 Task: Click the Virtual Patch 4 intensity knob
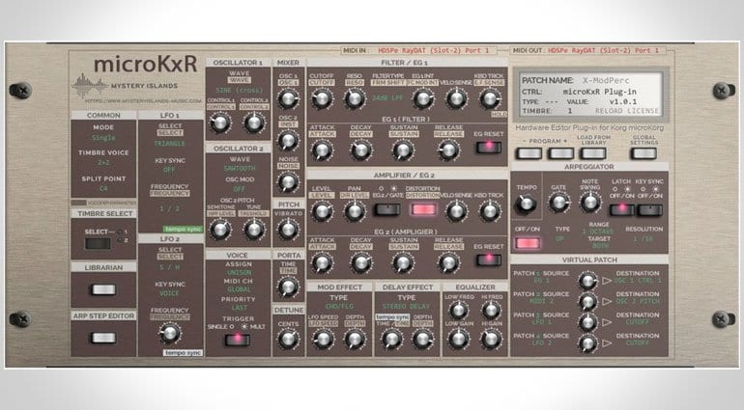pos(587,343)
